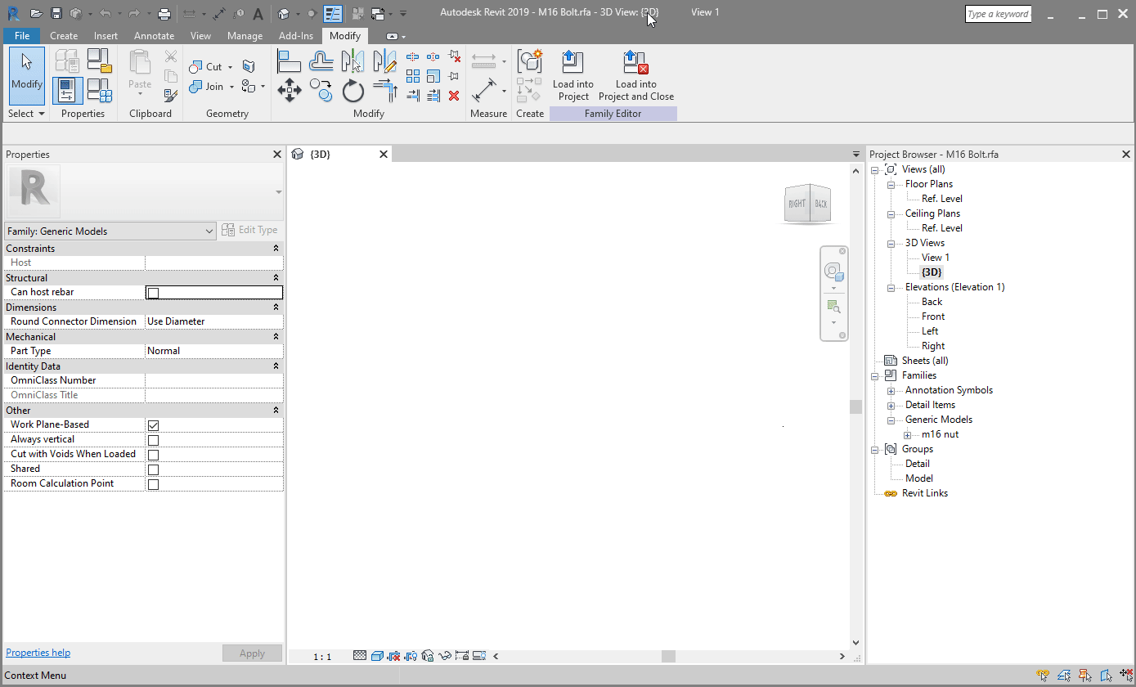1136x687 pixels.
Task: Collapse the 3D Views tree node
Action: pos(891,243)
